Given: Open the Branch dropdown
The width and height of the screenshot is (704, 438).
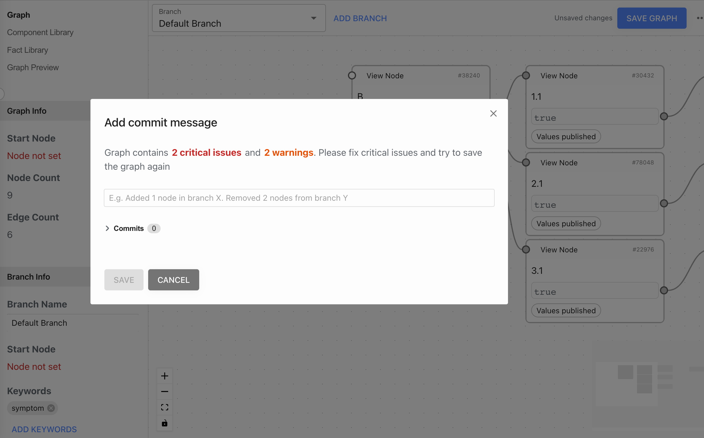Looking at the screenshot, I should [x=238, y=18].
